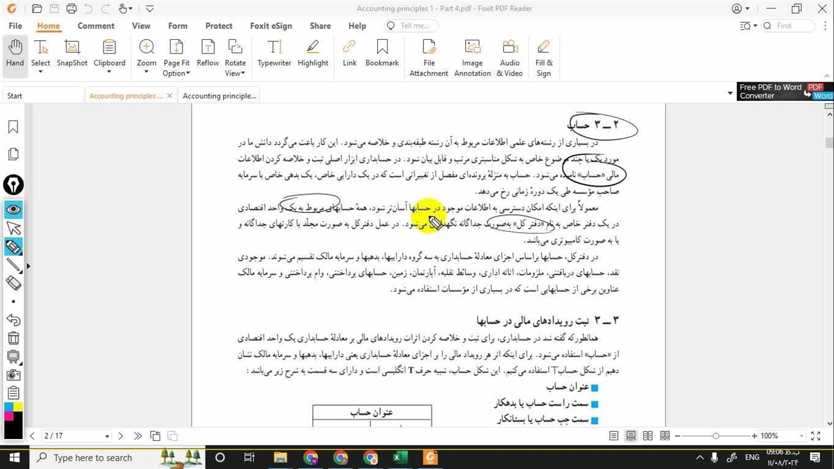Open the page number dropdown
Screen dimensions: 834x469
pyautogui.click(x=107, y=436)
